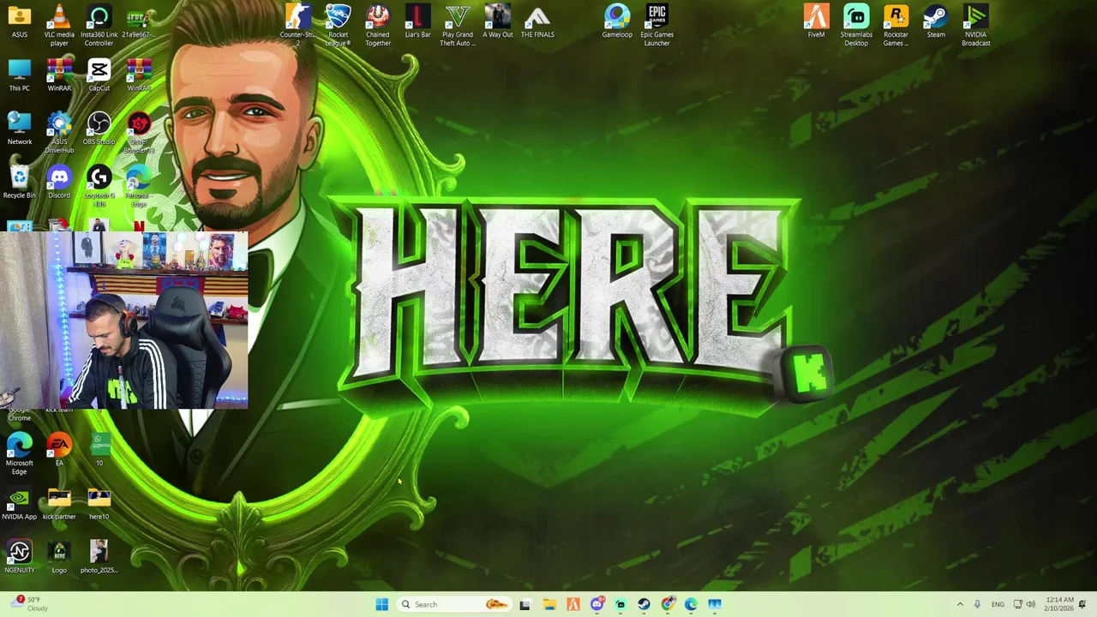1097x617 pixels.
Task: Open Liar's Bar game shortcut
Action: pyautogui.click(x=417, y=21)
